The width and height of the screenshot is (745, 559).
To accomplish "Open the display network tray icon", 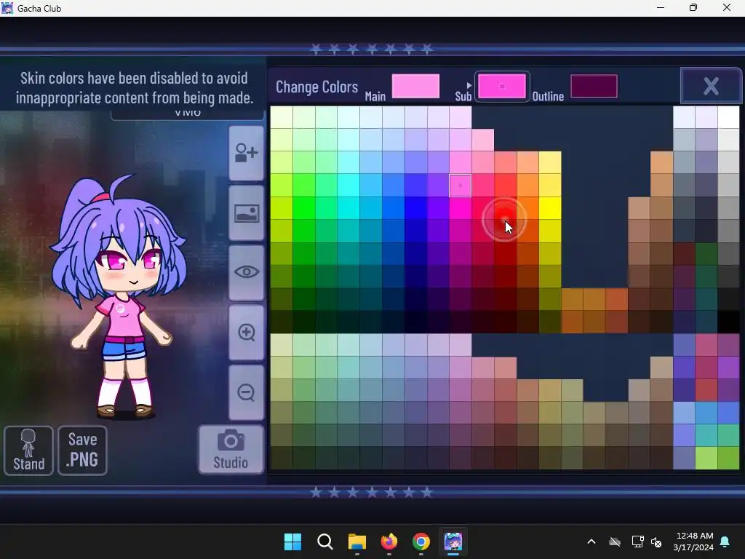I will 637,542.
